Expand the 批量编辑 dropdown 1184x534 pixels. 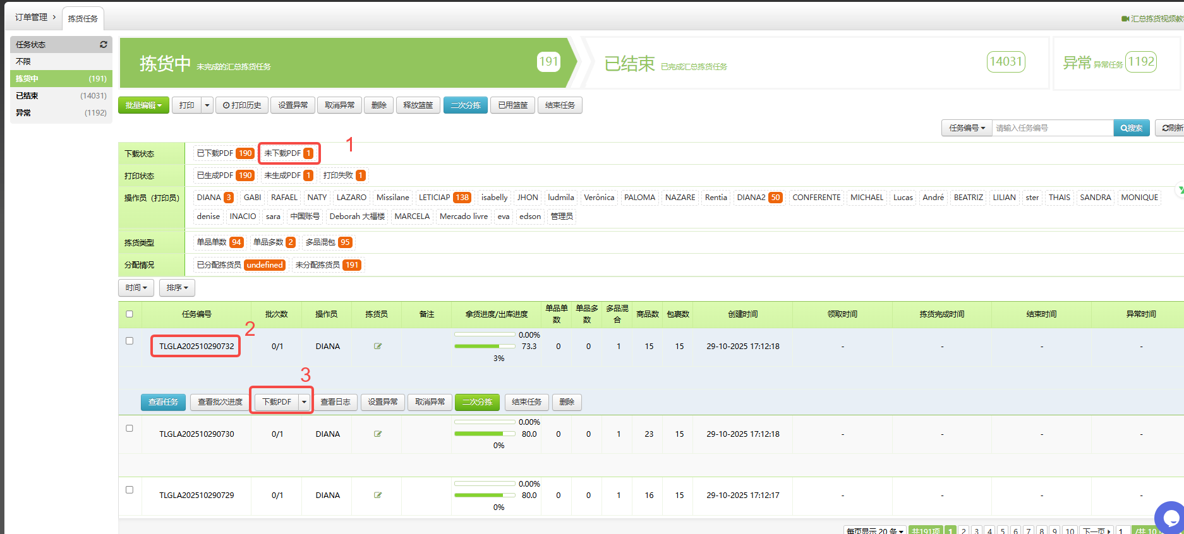point(143,105)
